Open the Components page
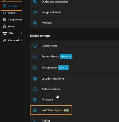 (x=15, y=20)
